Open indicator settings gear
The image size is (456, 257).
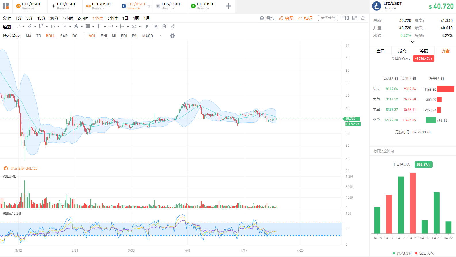click(173, 36)
